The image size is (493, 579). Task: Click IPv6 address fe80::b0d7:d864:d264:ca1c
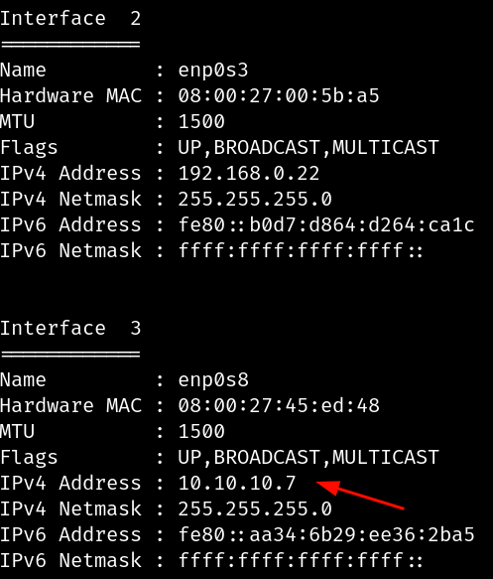326,224
